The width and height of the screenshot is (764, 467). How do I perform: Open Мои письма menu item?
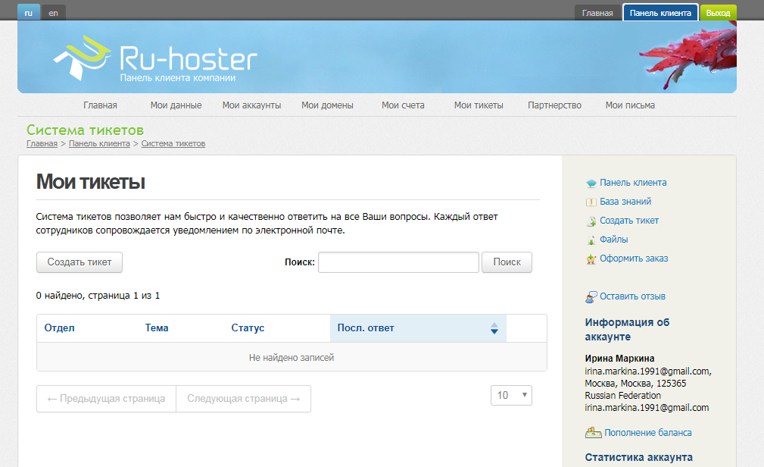tap(630, 105)
